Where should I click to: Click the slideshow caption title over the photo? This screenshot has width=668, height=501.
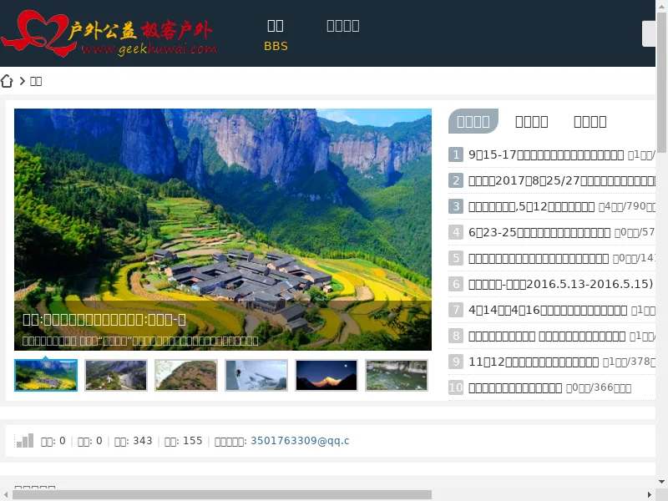tap(104, 320)
